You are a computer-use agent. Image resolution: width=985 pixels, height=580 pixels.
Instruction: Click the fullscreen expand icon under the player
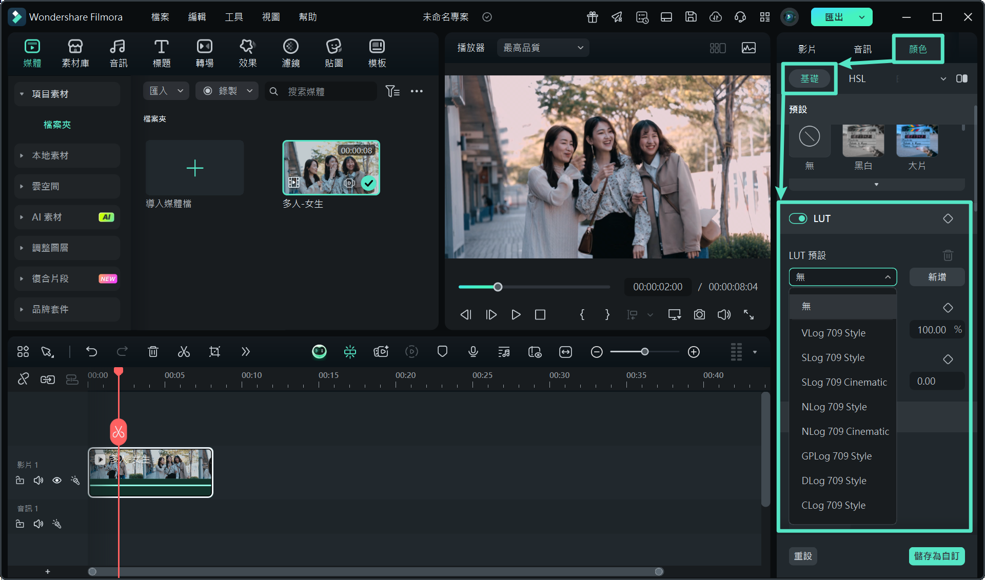pos(748,314)
